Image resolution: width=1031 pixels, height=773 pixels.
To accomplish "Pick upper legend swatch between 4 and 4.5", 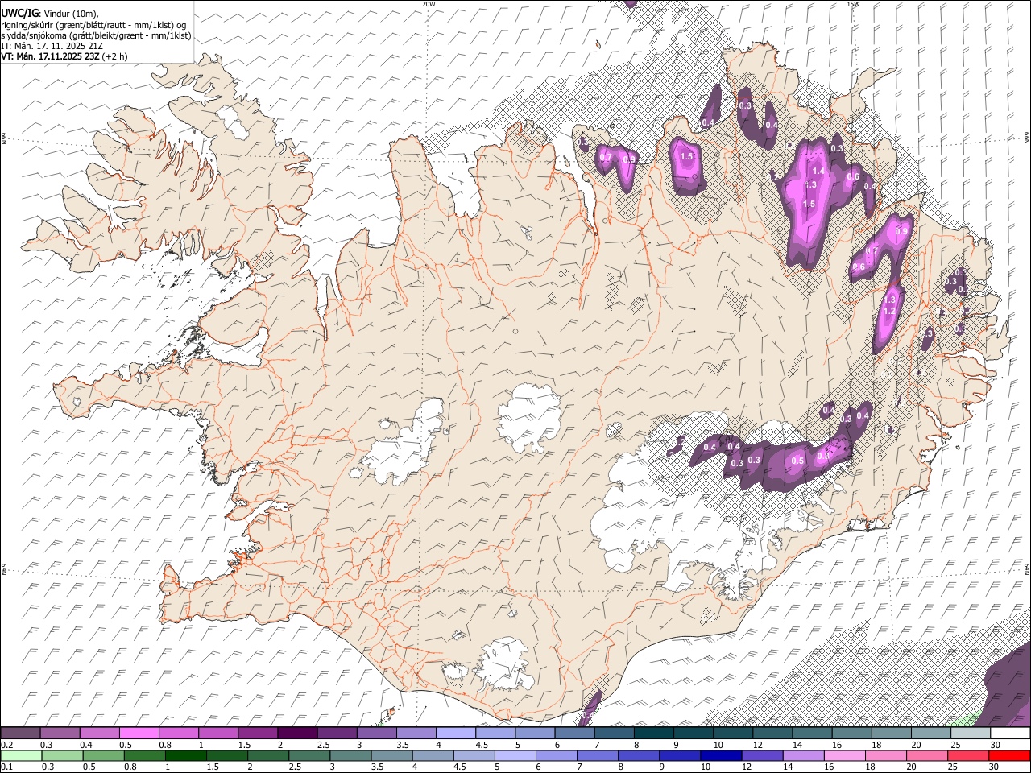I will pos(455,733).
